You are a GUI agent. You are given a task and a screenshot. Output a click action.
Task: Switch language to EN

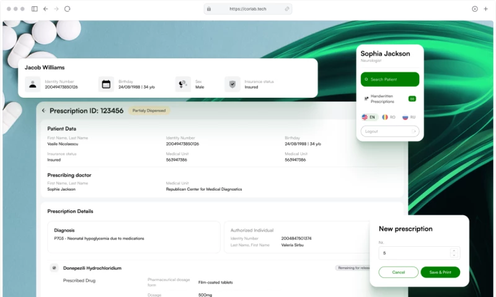[369, 117]
